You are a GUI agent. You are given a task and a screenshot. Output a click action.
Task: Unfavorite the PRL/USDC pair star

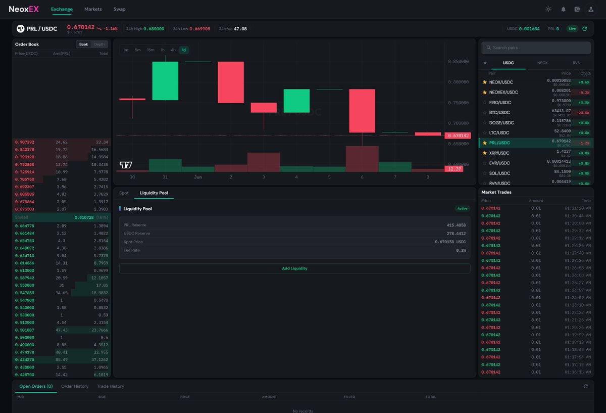[485, 143]
